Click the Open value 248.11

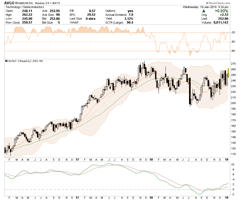click(27, 11)
